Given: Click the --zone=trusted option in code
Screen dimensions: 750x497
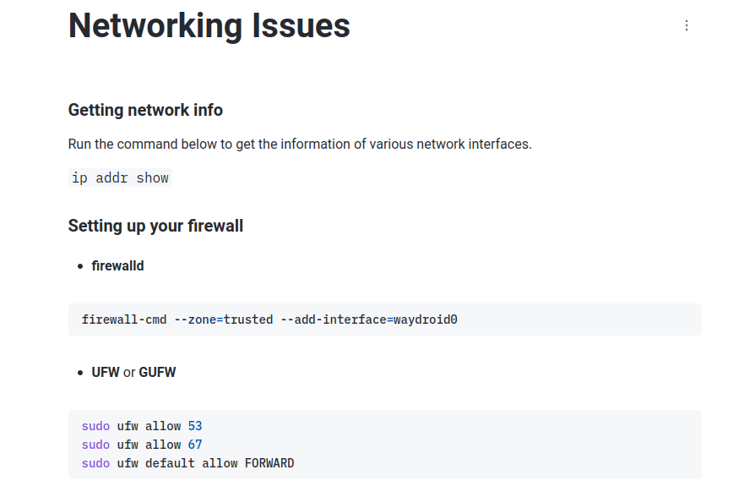Looking at the screenshot, I should coord(223,319).
